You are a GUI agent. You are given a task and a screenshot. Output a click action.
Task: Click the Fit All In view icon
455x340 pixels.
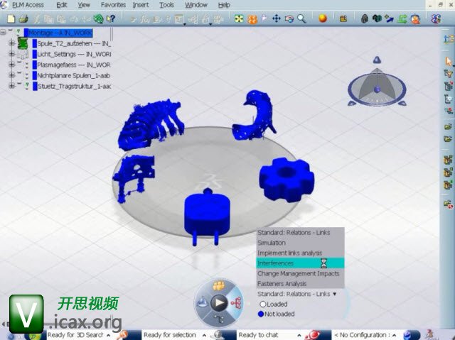[x=239, y=19]
